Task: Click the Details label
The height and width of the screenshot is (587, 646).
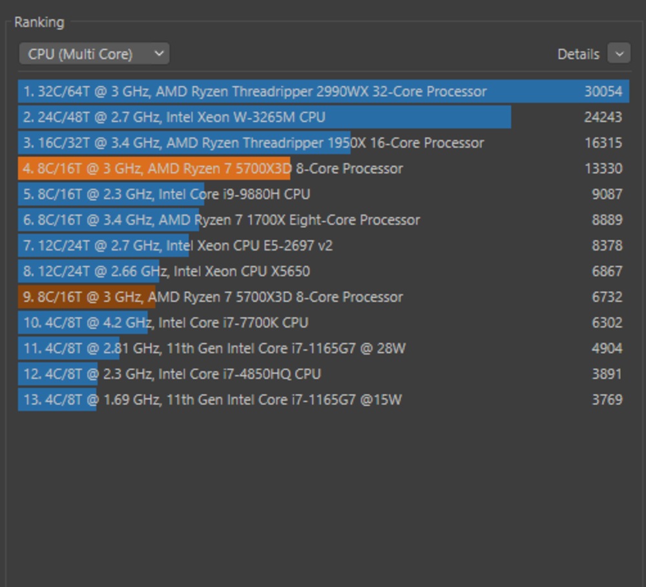Action: pyautogui.click(x=576, y=54)
